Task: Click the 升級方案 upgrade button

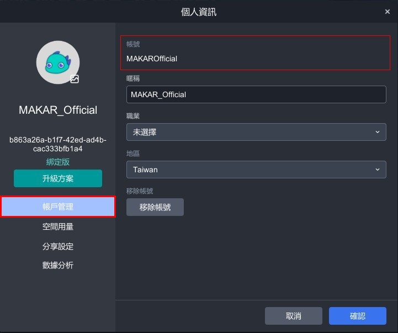Action: pyautogui.click(x=58, y=178)
